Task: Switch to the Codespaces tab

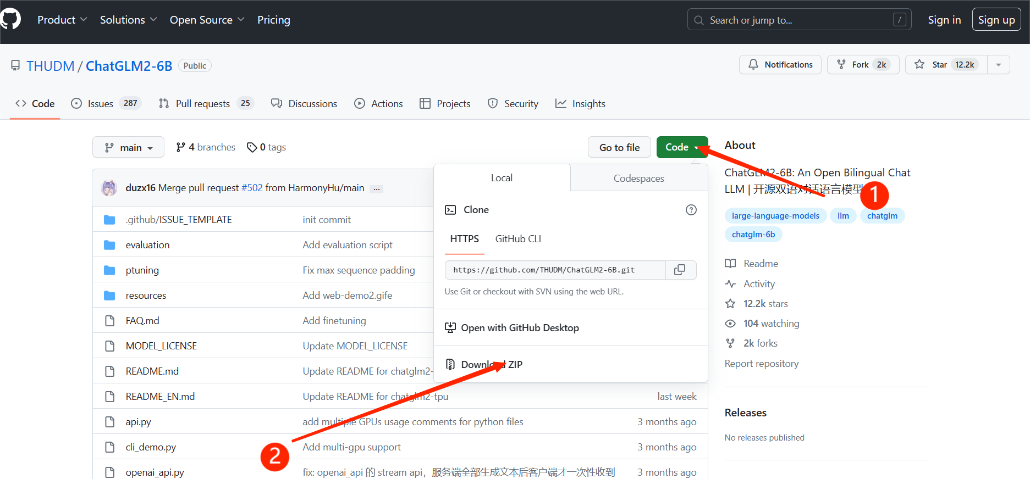Action: (x=639, y=179)
